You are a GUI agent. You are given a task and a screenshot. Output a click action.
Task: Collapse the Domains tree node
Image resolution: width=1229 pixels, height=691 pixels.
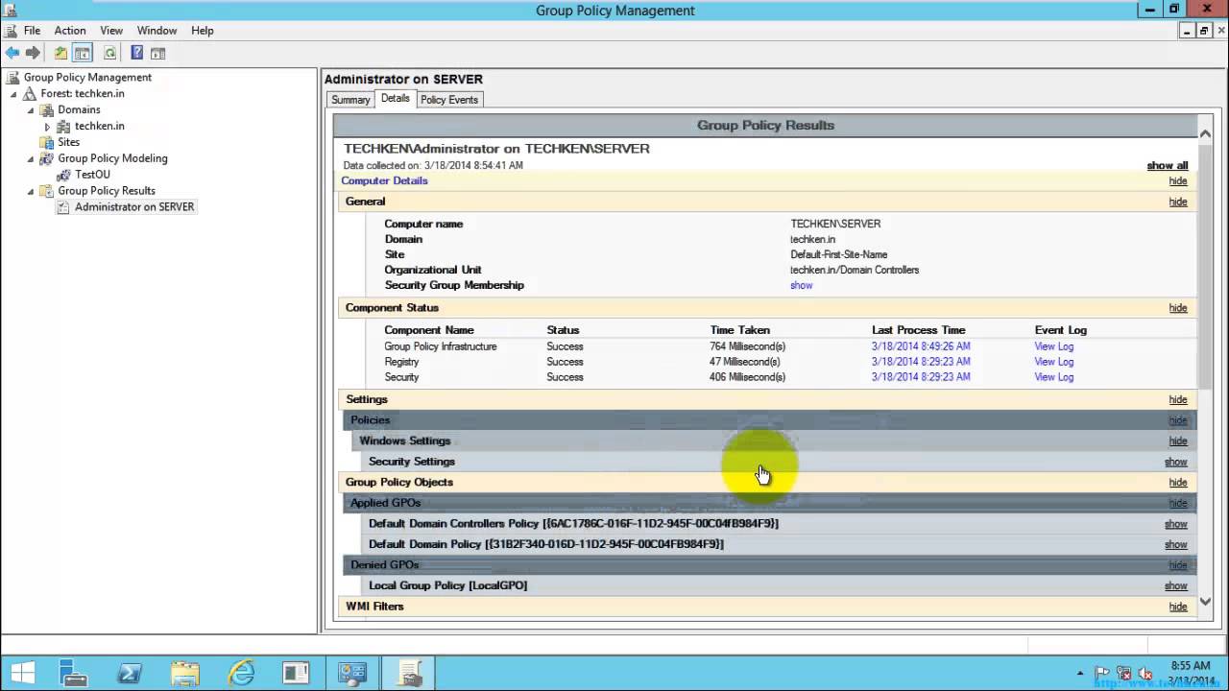point(31,110)
